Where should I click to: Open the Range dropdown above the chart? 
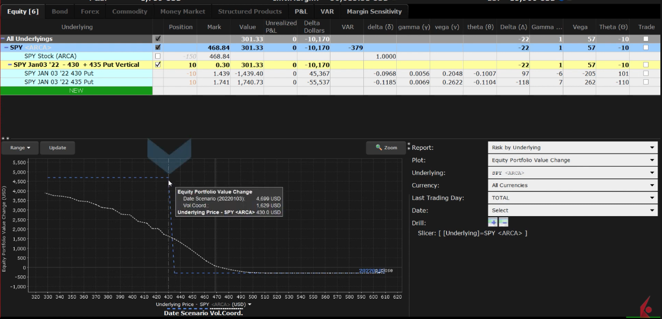point(19,147)
